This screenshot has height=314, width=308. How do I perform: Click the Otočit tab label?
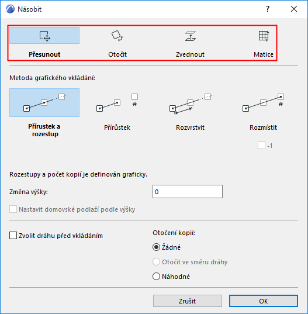117,54
